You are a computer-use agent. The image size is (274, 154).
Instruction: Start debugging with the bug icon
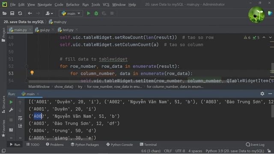(x=96, y=13)
